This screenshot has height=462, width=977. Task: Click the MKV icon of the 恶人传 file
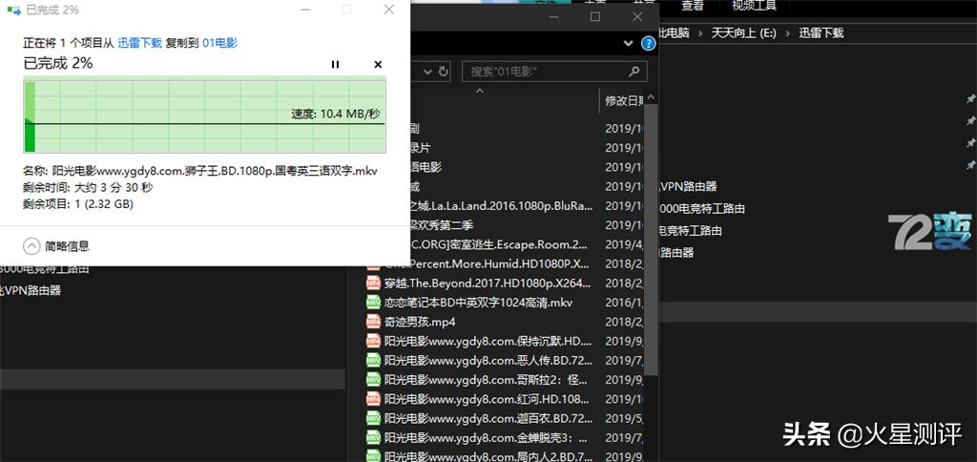point(373,361)
